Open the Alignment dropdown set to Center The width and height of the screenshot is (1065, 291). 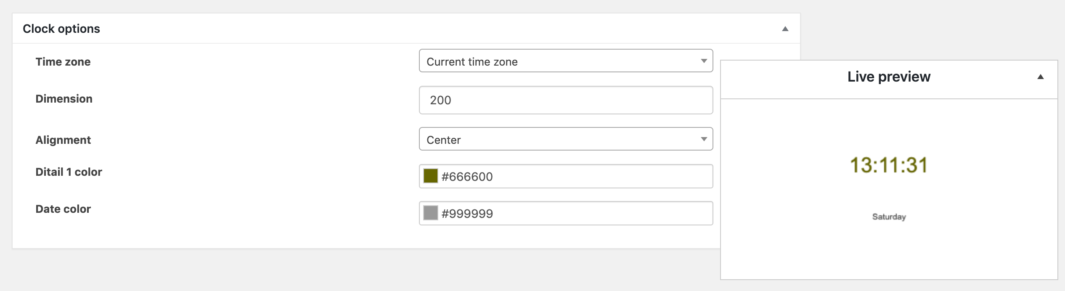click(566, 139)
